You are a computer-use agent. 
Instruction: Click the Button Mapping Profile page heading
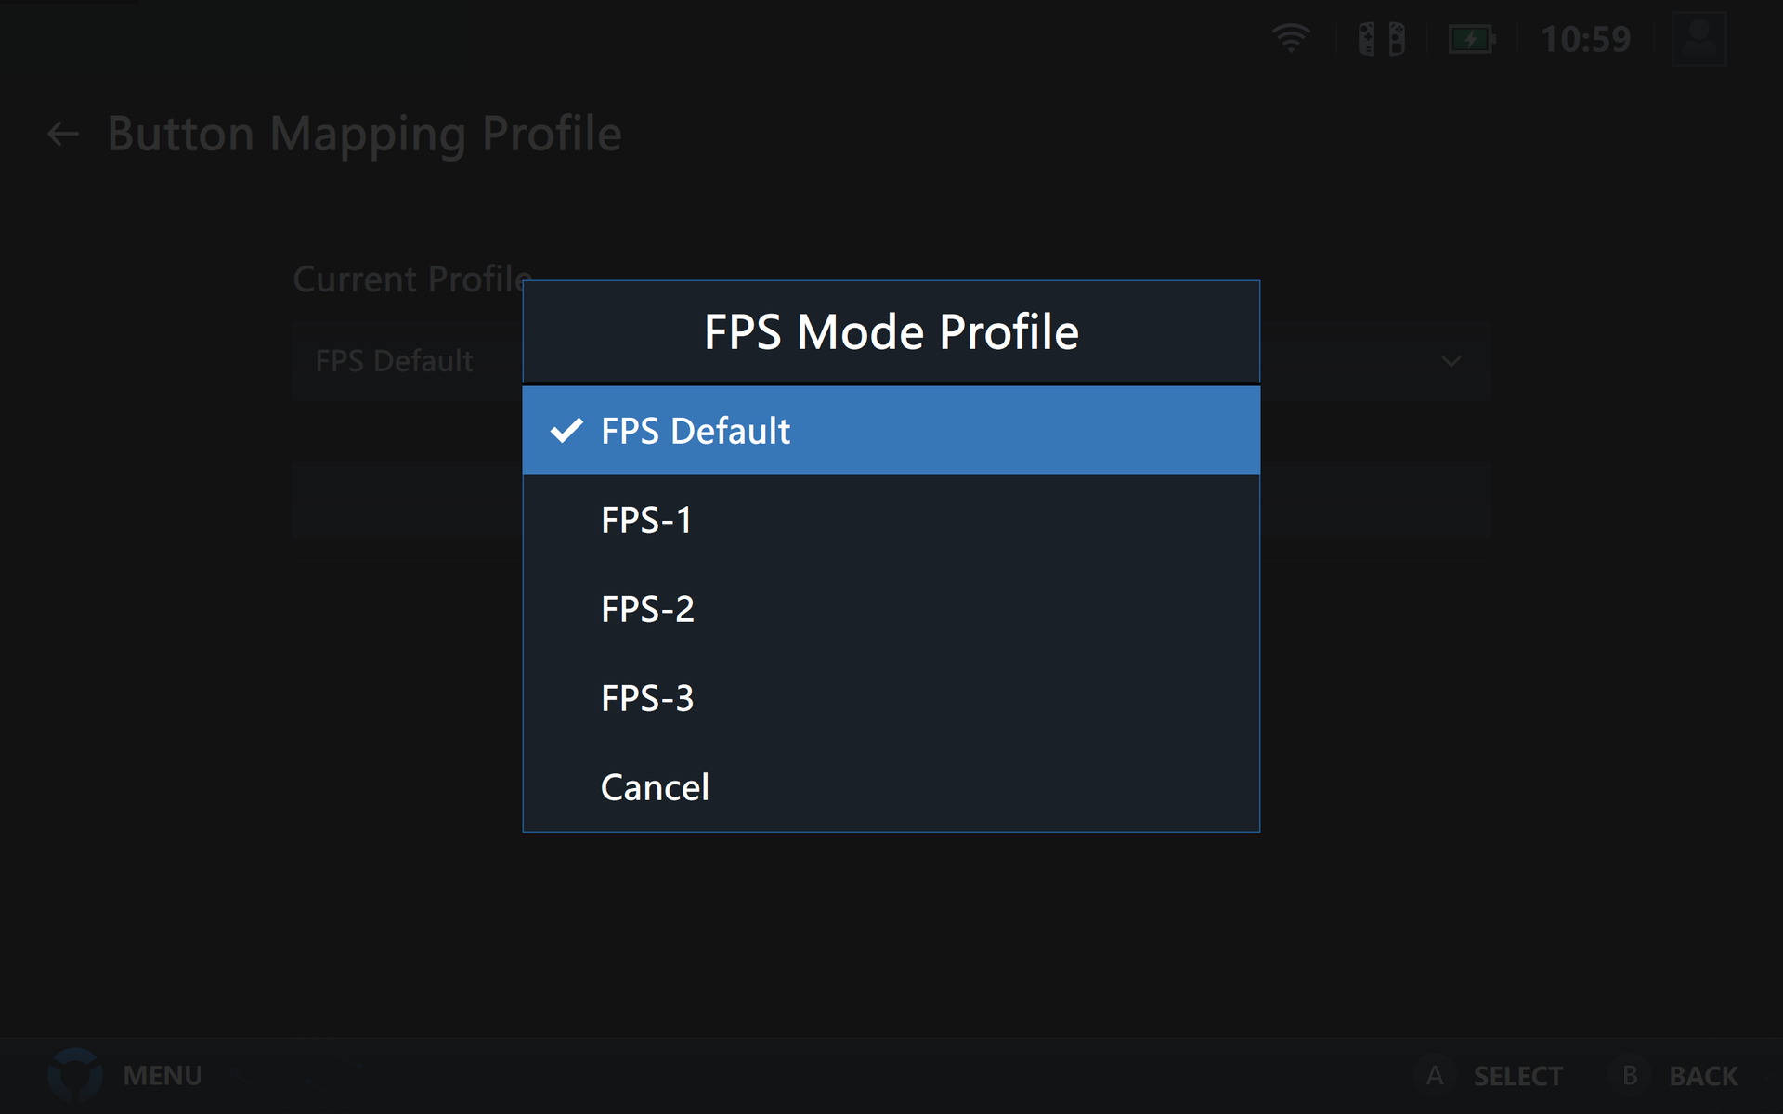(x=364, y=135)
